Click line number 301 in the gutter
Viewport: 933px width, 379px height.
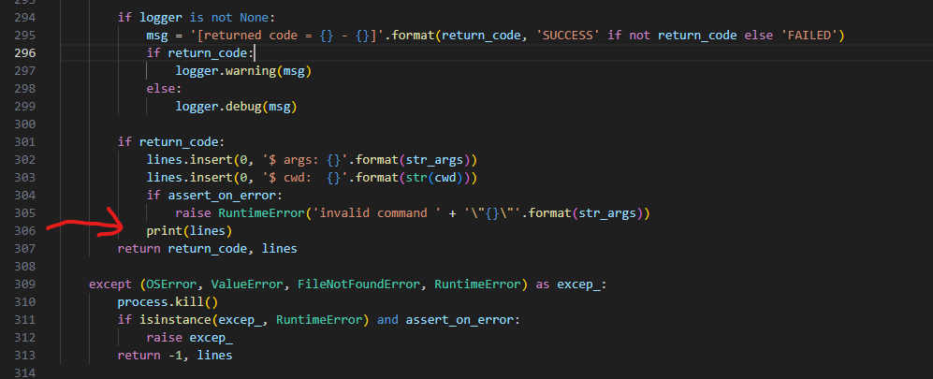(25, 142)
